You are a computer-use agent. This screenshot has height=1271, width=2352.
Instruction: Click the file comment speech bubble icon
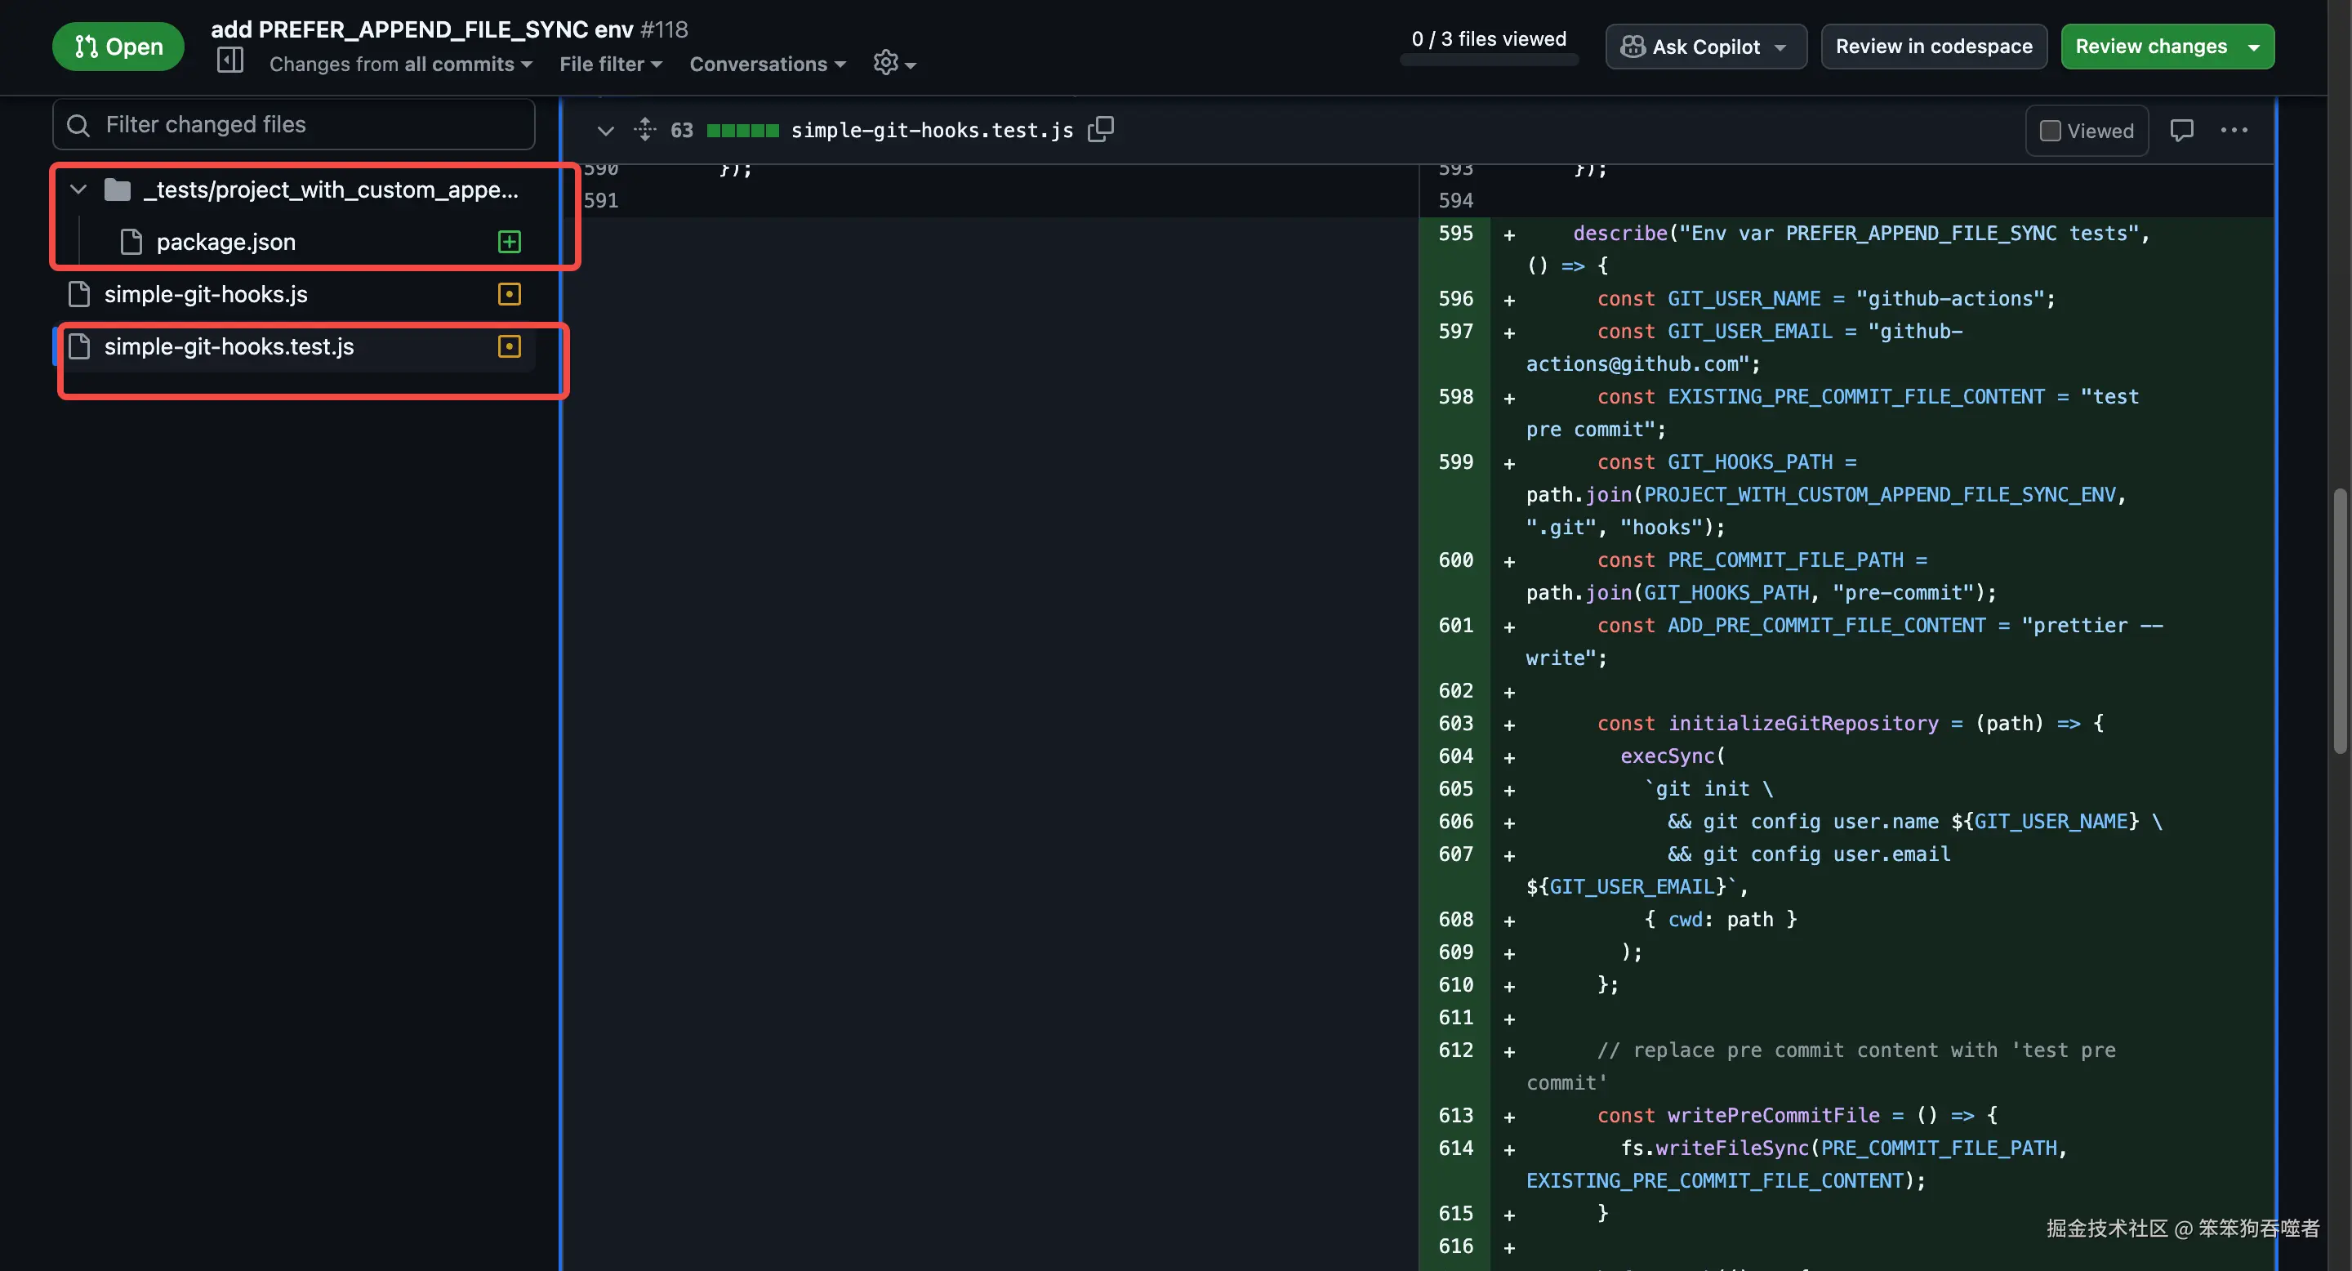[x=2181, y=131]
